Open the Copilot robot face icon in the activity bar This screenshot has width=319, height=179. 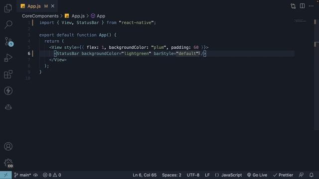pos(8,107)
